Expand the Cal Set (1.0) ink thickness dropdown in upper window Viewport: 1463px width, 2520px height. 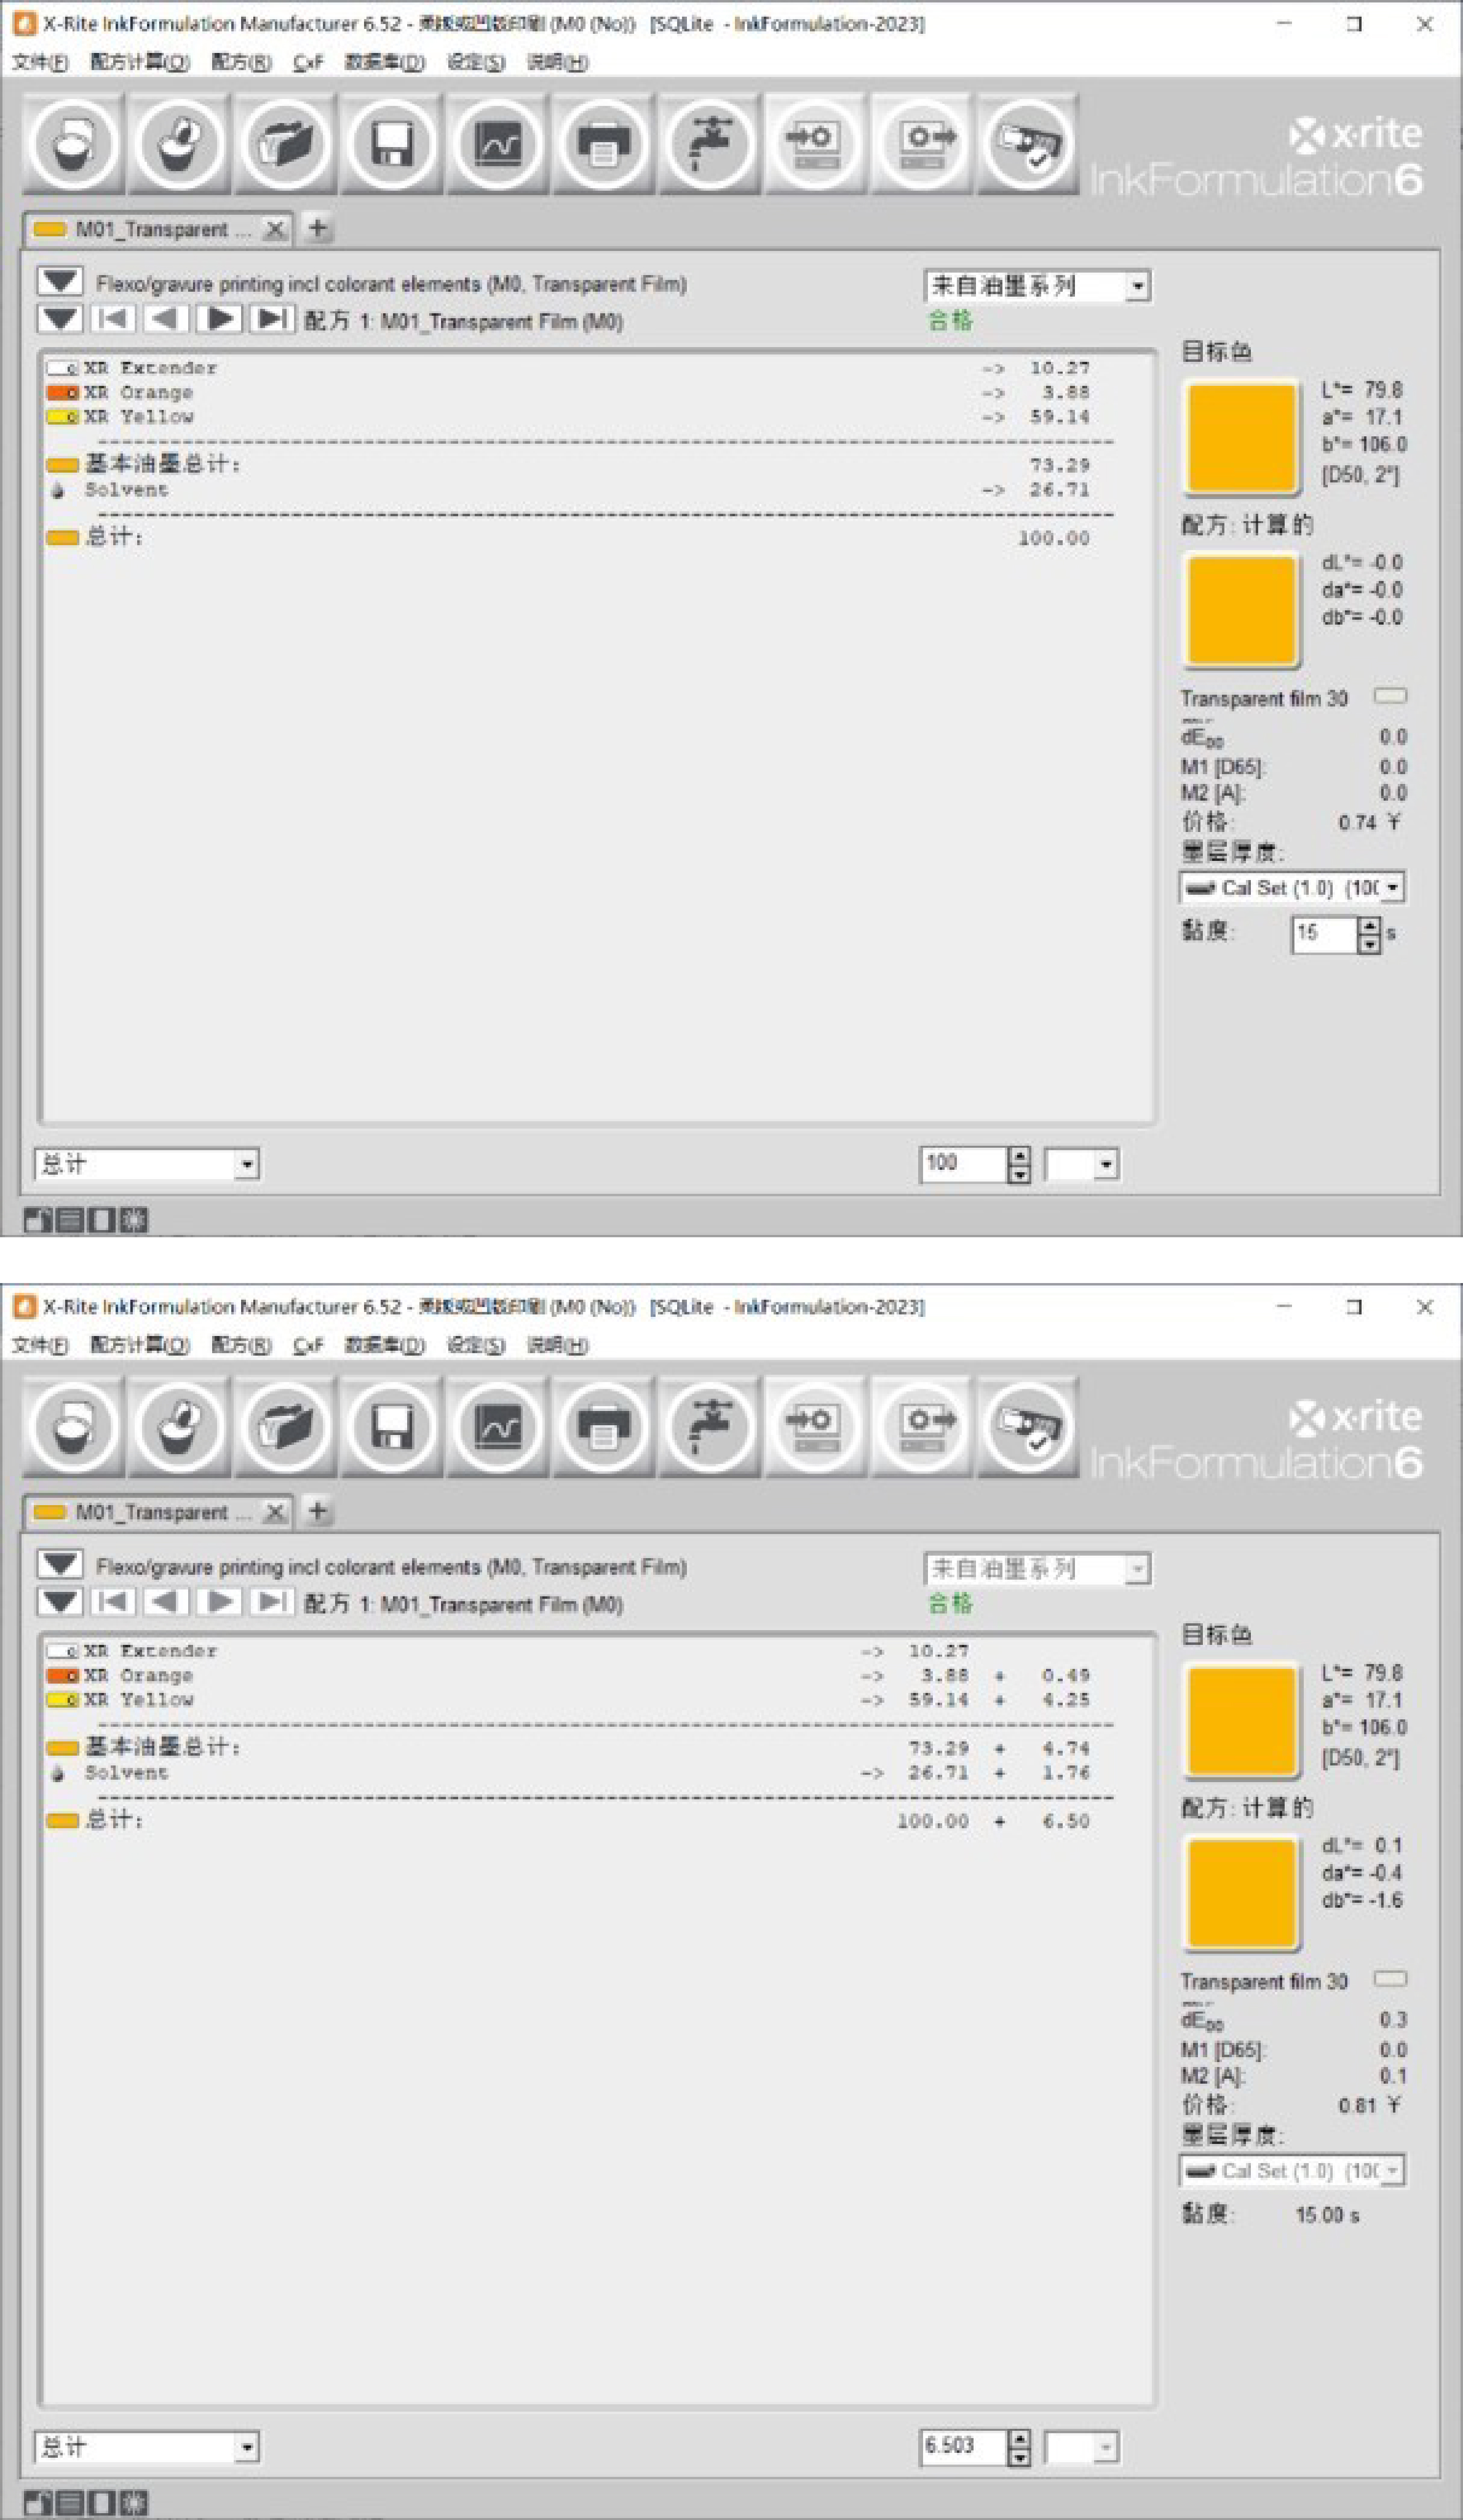pos(1392,887)
